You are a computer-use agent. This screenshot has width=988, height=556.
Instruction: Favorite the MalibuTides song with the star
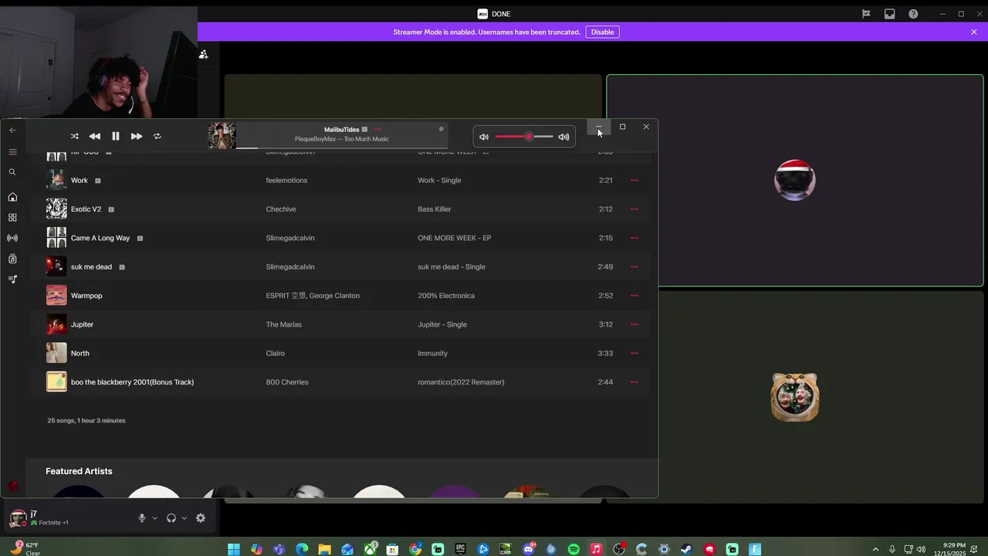coord(442,129)
